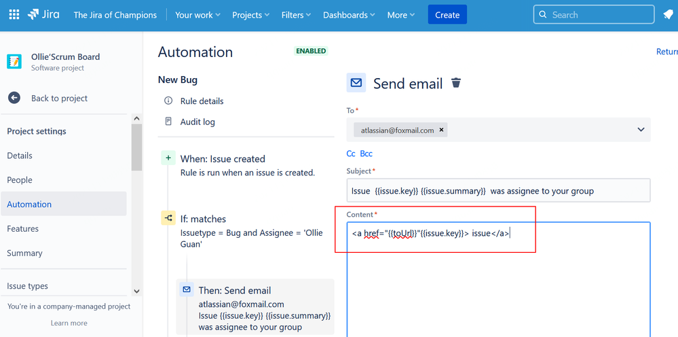The image size is (678, 337).
Task: Click the New Bug rule name
Action: pyautogui.click(x=178, y=79)
